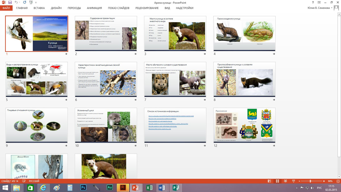This screenshot has height=192, width=341.
Task: Switch to Normal view in status bar
Action: [269, 181]
